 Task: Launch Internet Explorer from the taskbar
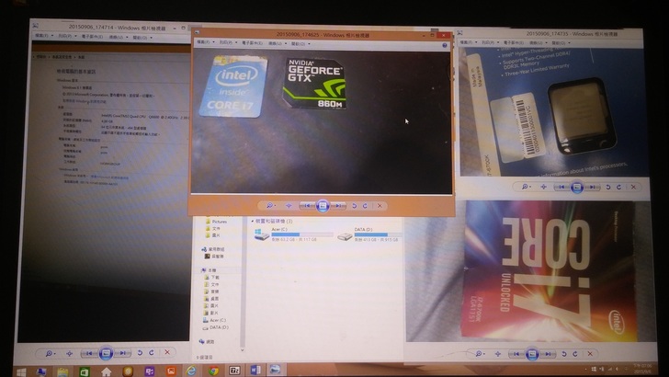coord(191,371)
